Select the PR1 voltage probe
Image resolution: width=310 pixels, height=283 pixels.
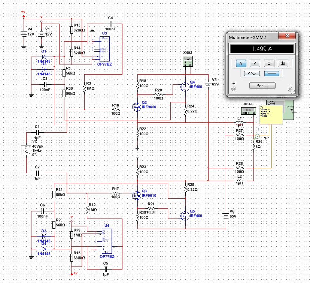click(257, 136)
